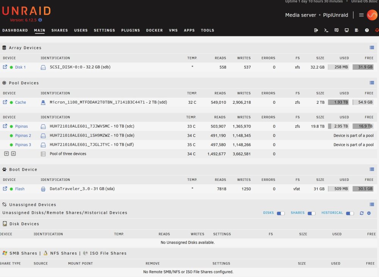Click the Unraid logo
Image resolution: width=379 pixels, height=277 pixels.
[x=27, y=11]
